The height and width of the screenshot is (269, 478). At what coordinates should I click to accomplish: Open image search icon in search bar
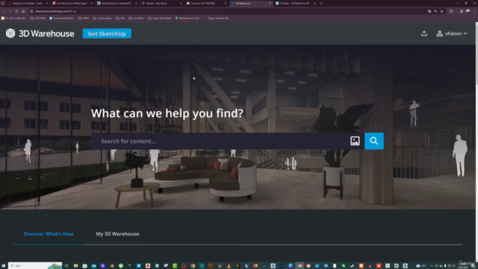pyautogui.click(x=355, y=141)
